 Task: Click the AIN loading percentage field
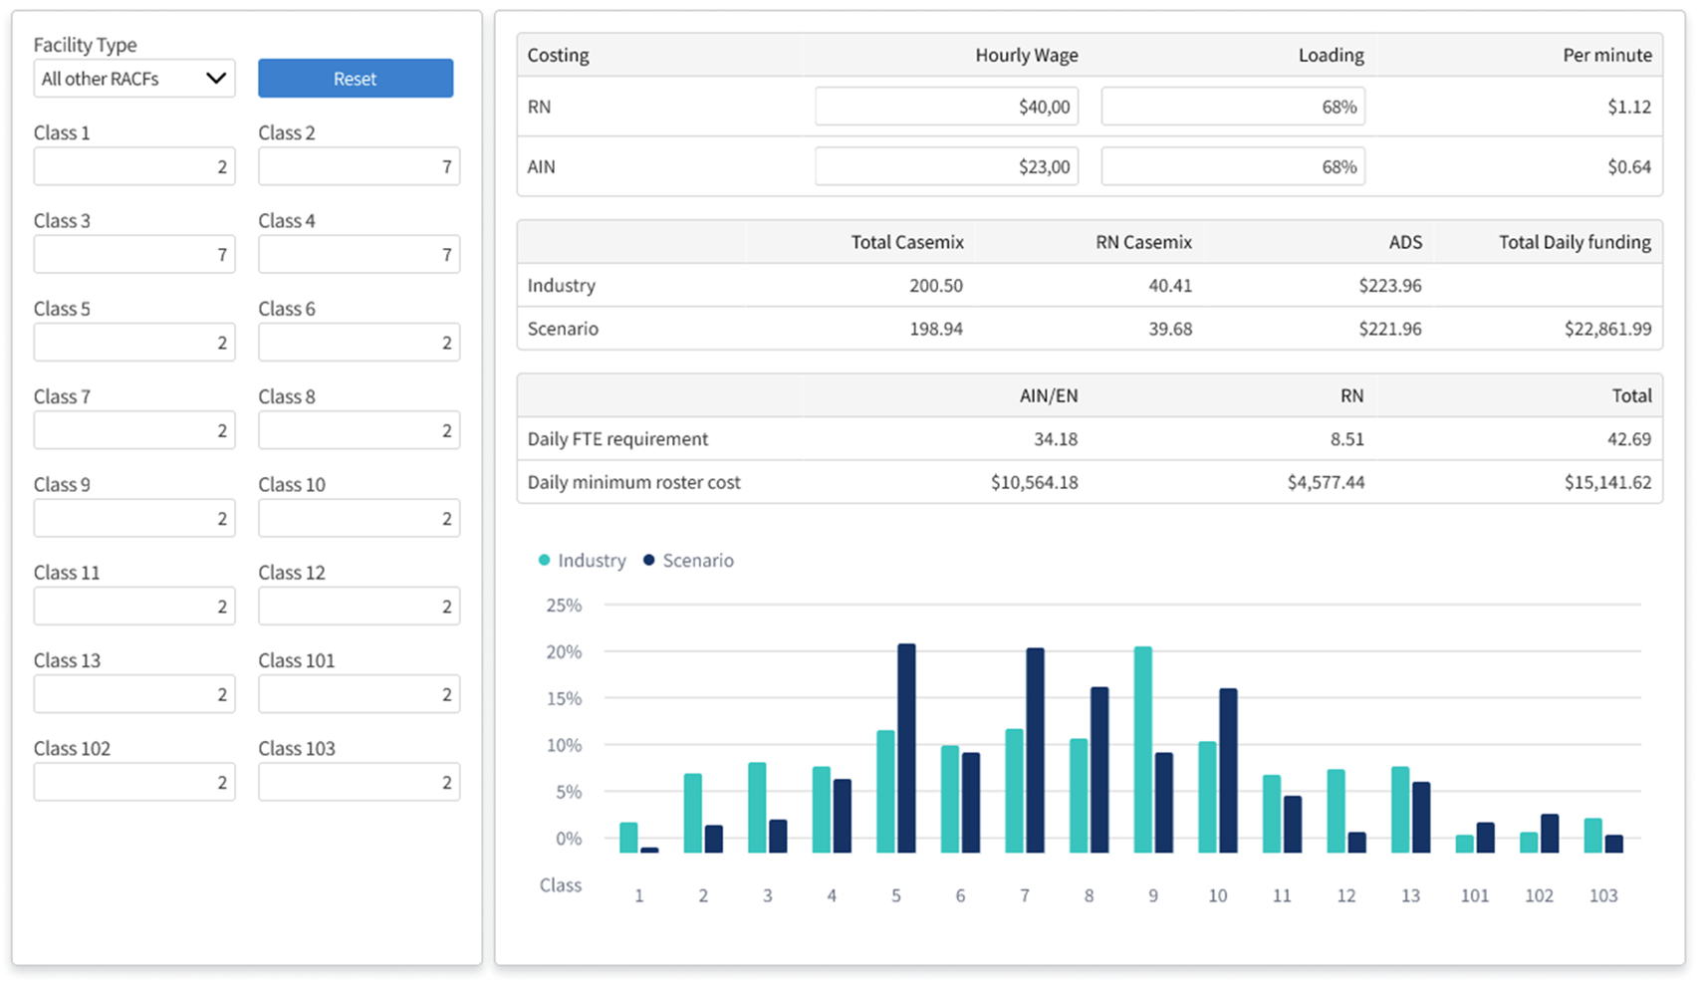[x=1233, y=166]
